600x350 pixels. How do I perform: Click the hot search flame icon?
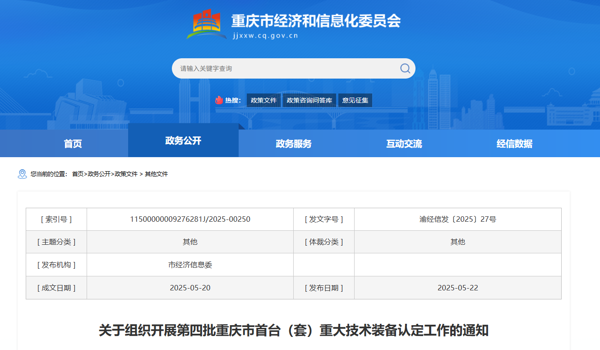pyautogui.click(x=219, y=100)
